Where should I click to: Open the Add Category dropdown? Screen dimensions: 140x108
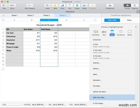(x=30, y=6)
